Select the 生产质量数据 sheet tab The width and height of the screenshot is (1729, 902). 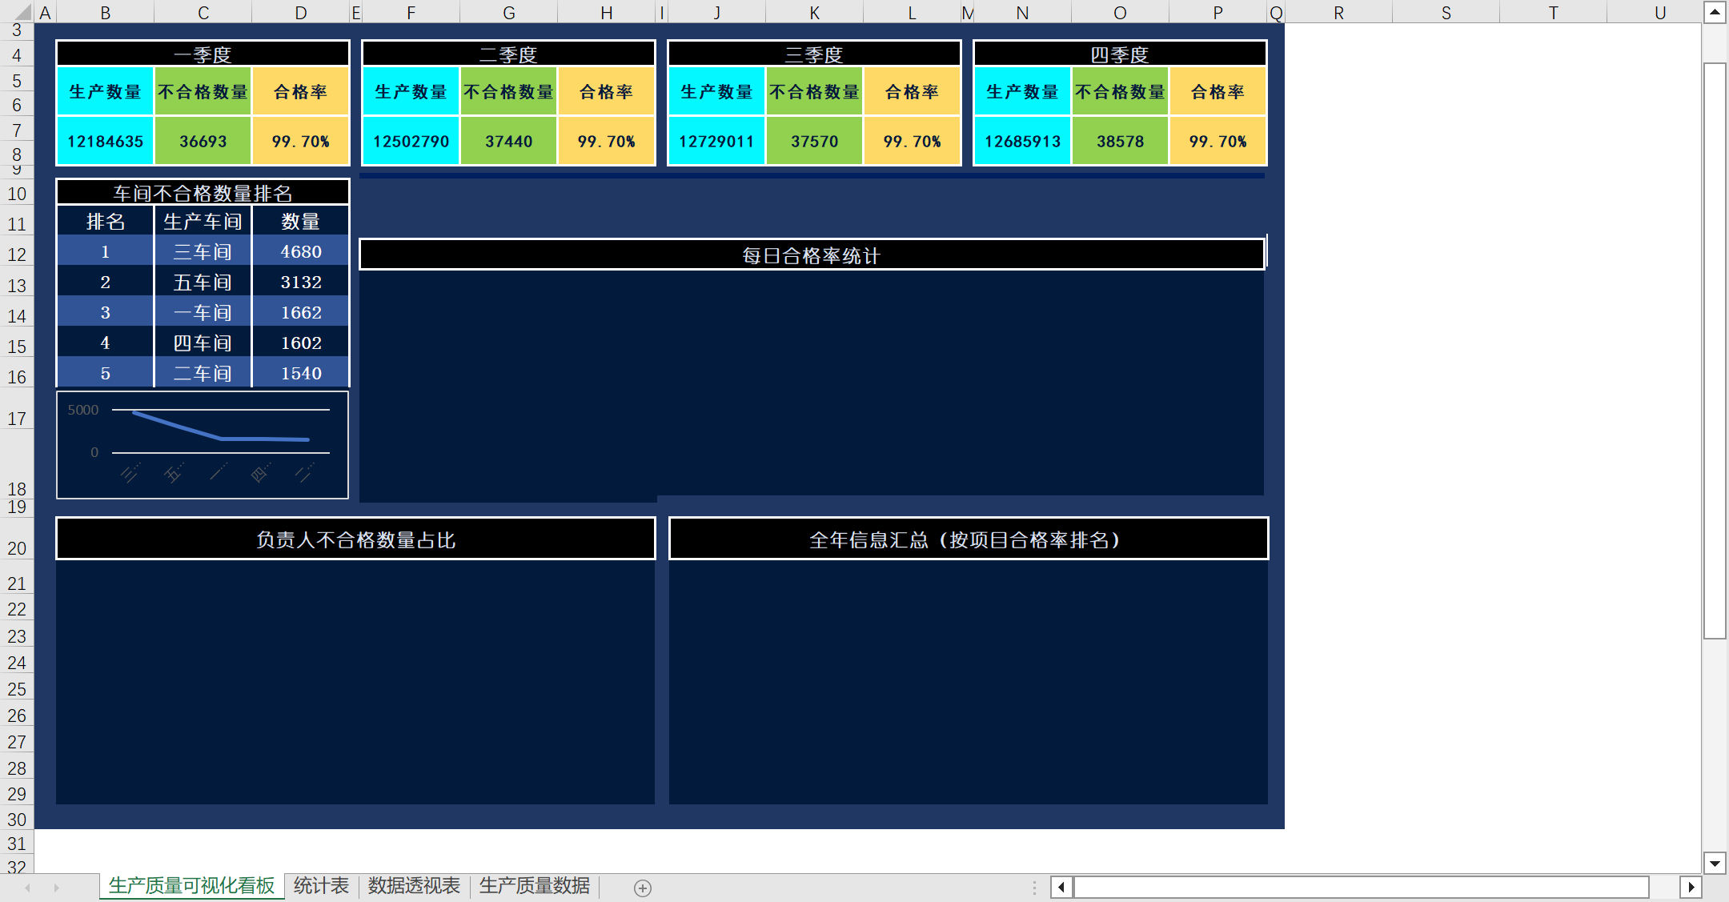pyautogui.click(x=534, y=886)
